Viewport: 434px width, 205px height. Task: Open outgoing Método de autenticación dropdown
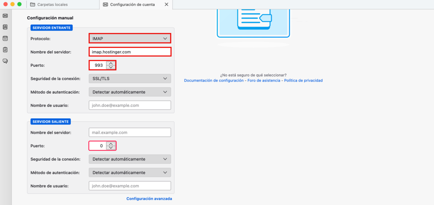coord(130,172)
